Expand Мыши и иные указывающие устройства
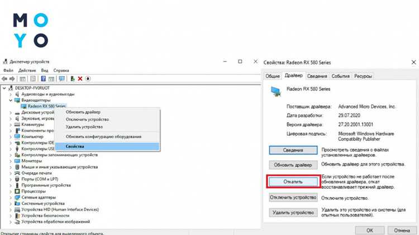The image size is (419, 235). [11, 167]
